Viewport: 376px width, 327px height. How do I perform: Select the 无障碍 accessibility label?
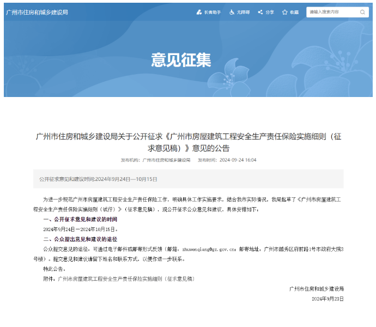point(243,12)
